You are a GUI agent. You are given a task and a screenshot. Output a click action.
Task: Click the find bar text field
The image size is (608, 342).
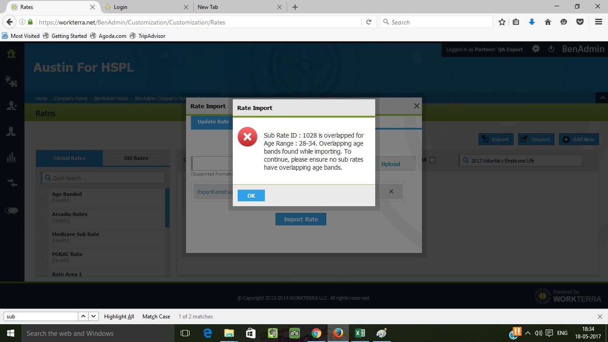pyautogui.click(x=41, y=316)
